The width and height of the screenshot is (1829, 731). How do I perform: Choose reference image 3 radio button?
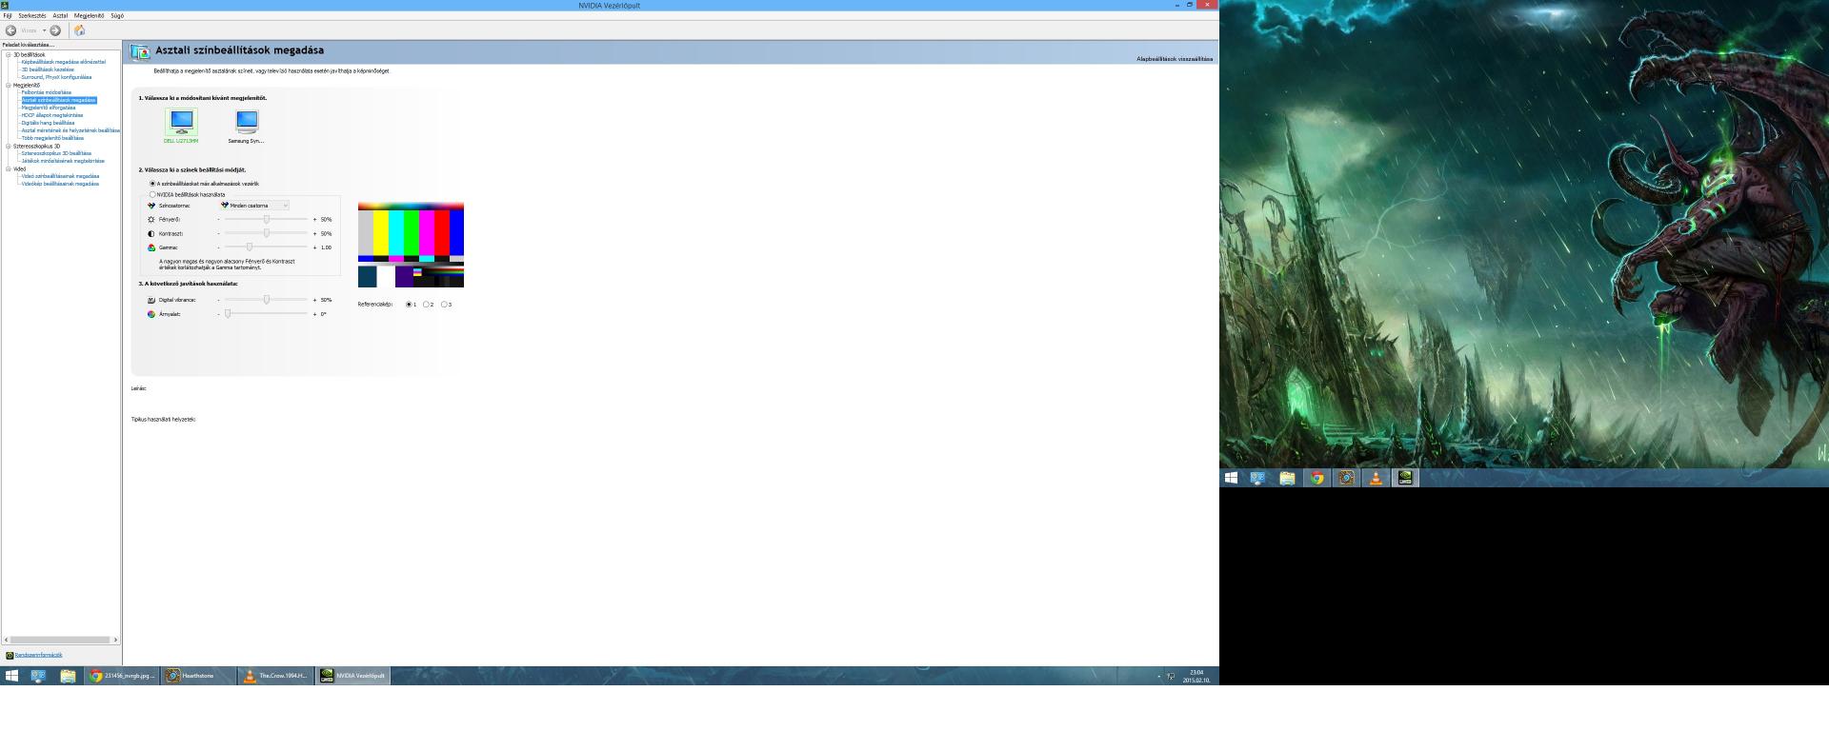pyautogui.click(x=444, y=305)
